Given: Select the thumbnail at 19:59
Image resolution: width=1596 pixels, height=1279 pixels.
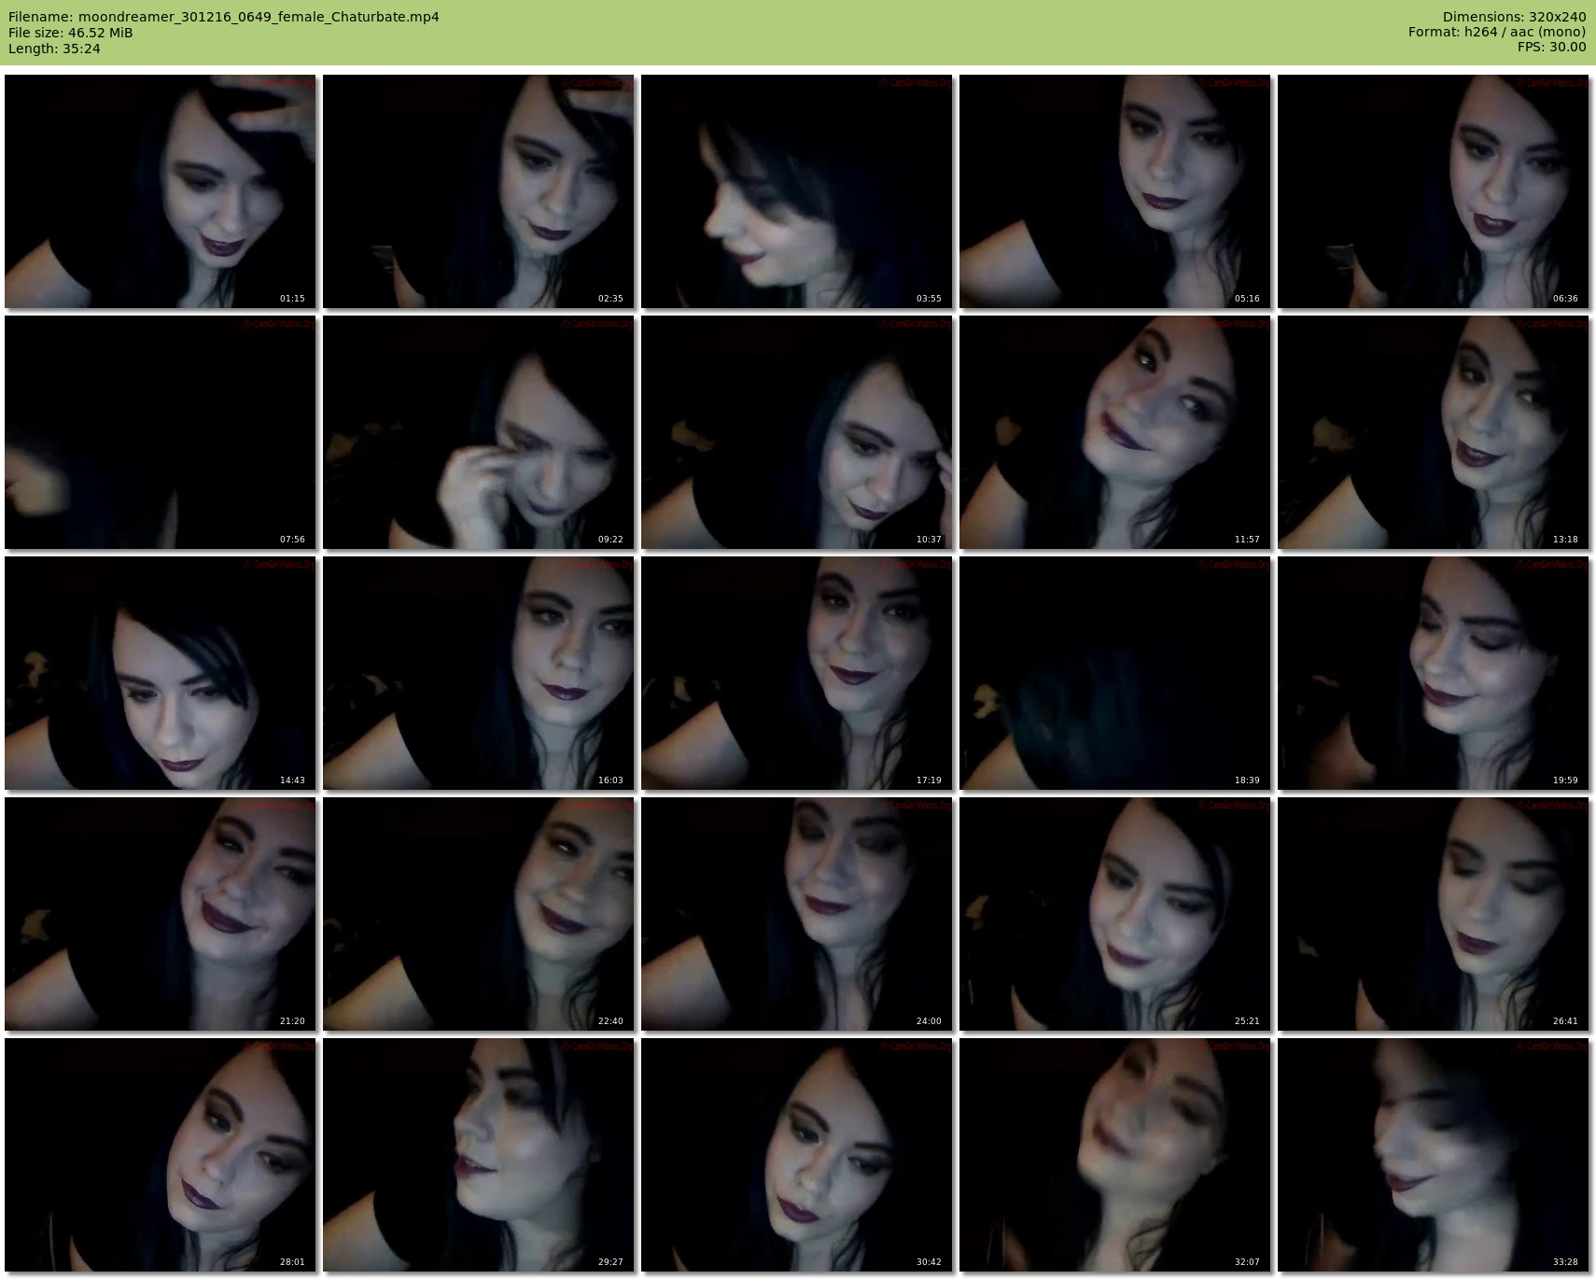Looking at the screenshot, I should [1434, 673].
